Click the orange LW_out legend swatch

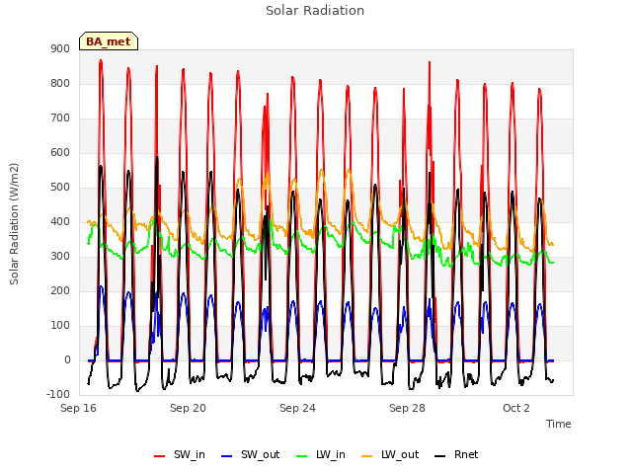[367, 456]
